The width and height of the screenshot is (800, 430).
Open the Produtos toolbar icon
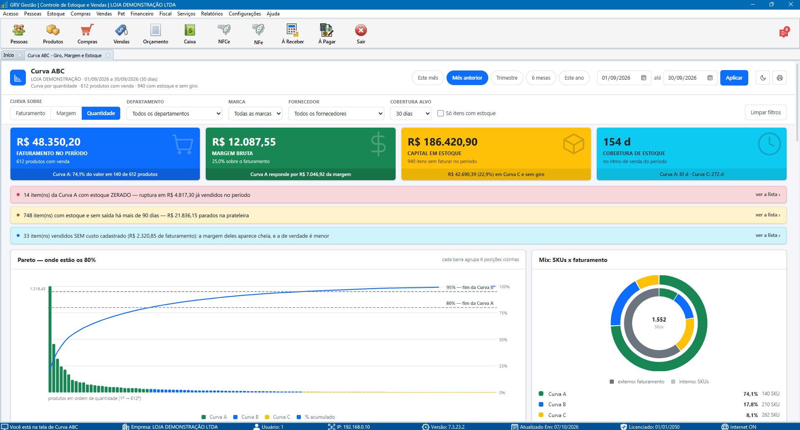pos(53,30)
